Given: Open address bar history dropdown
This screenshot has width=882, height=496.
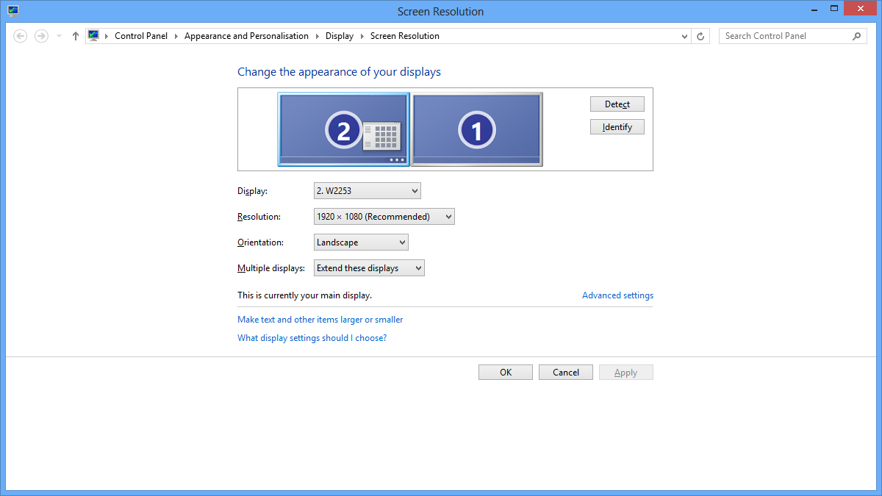Looking at the screenshot, I should [685, 36].
